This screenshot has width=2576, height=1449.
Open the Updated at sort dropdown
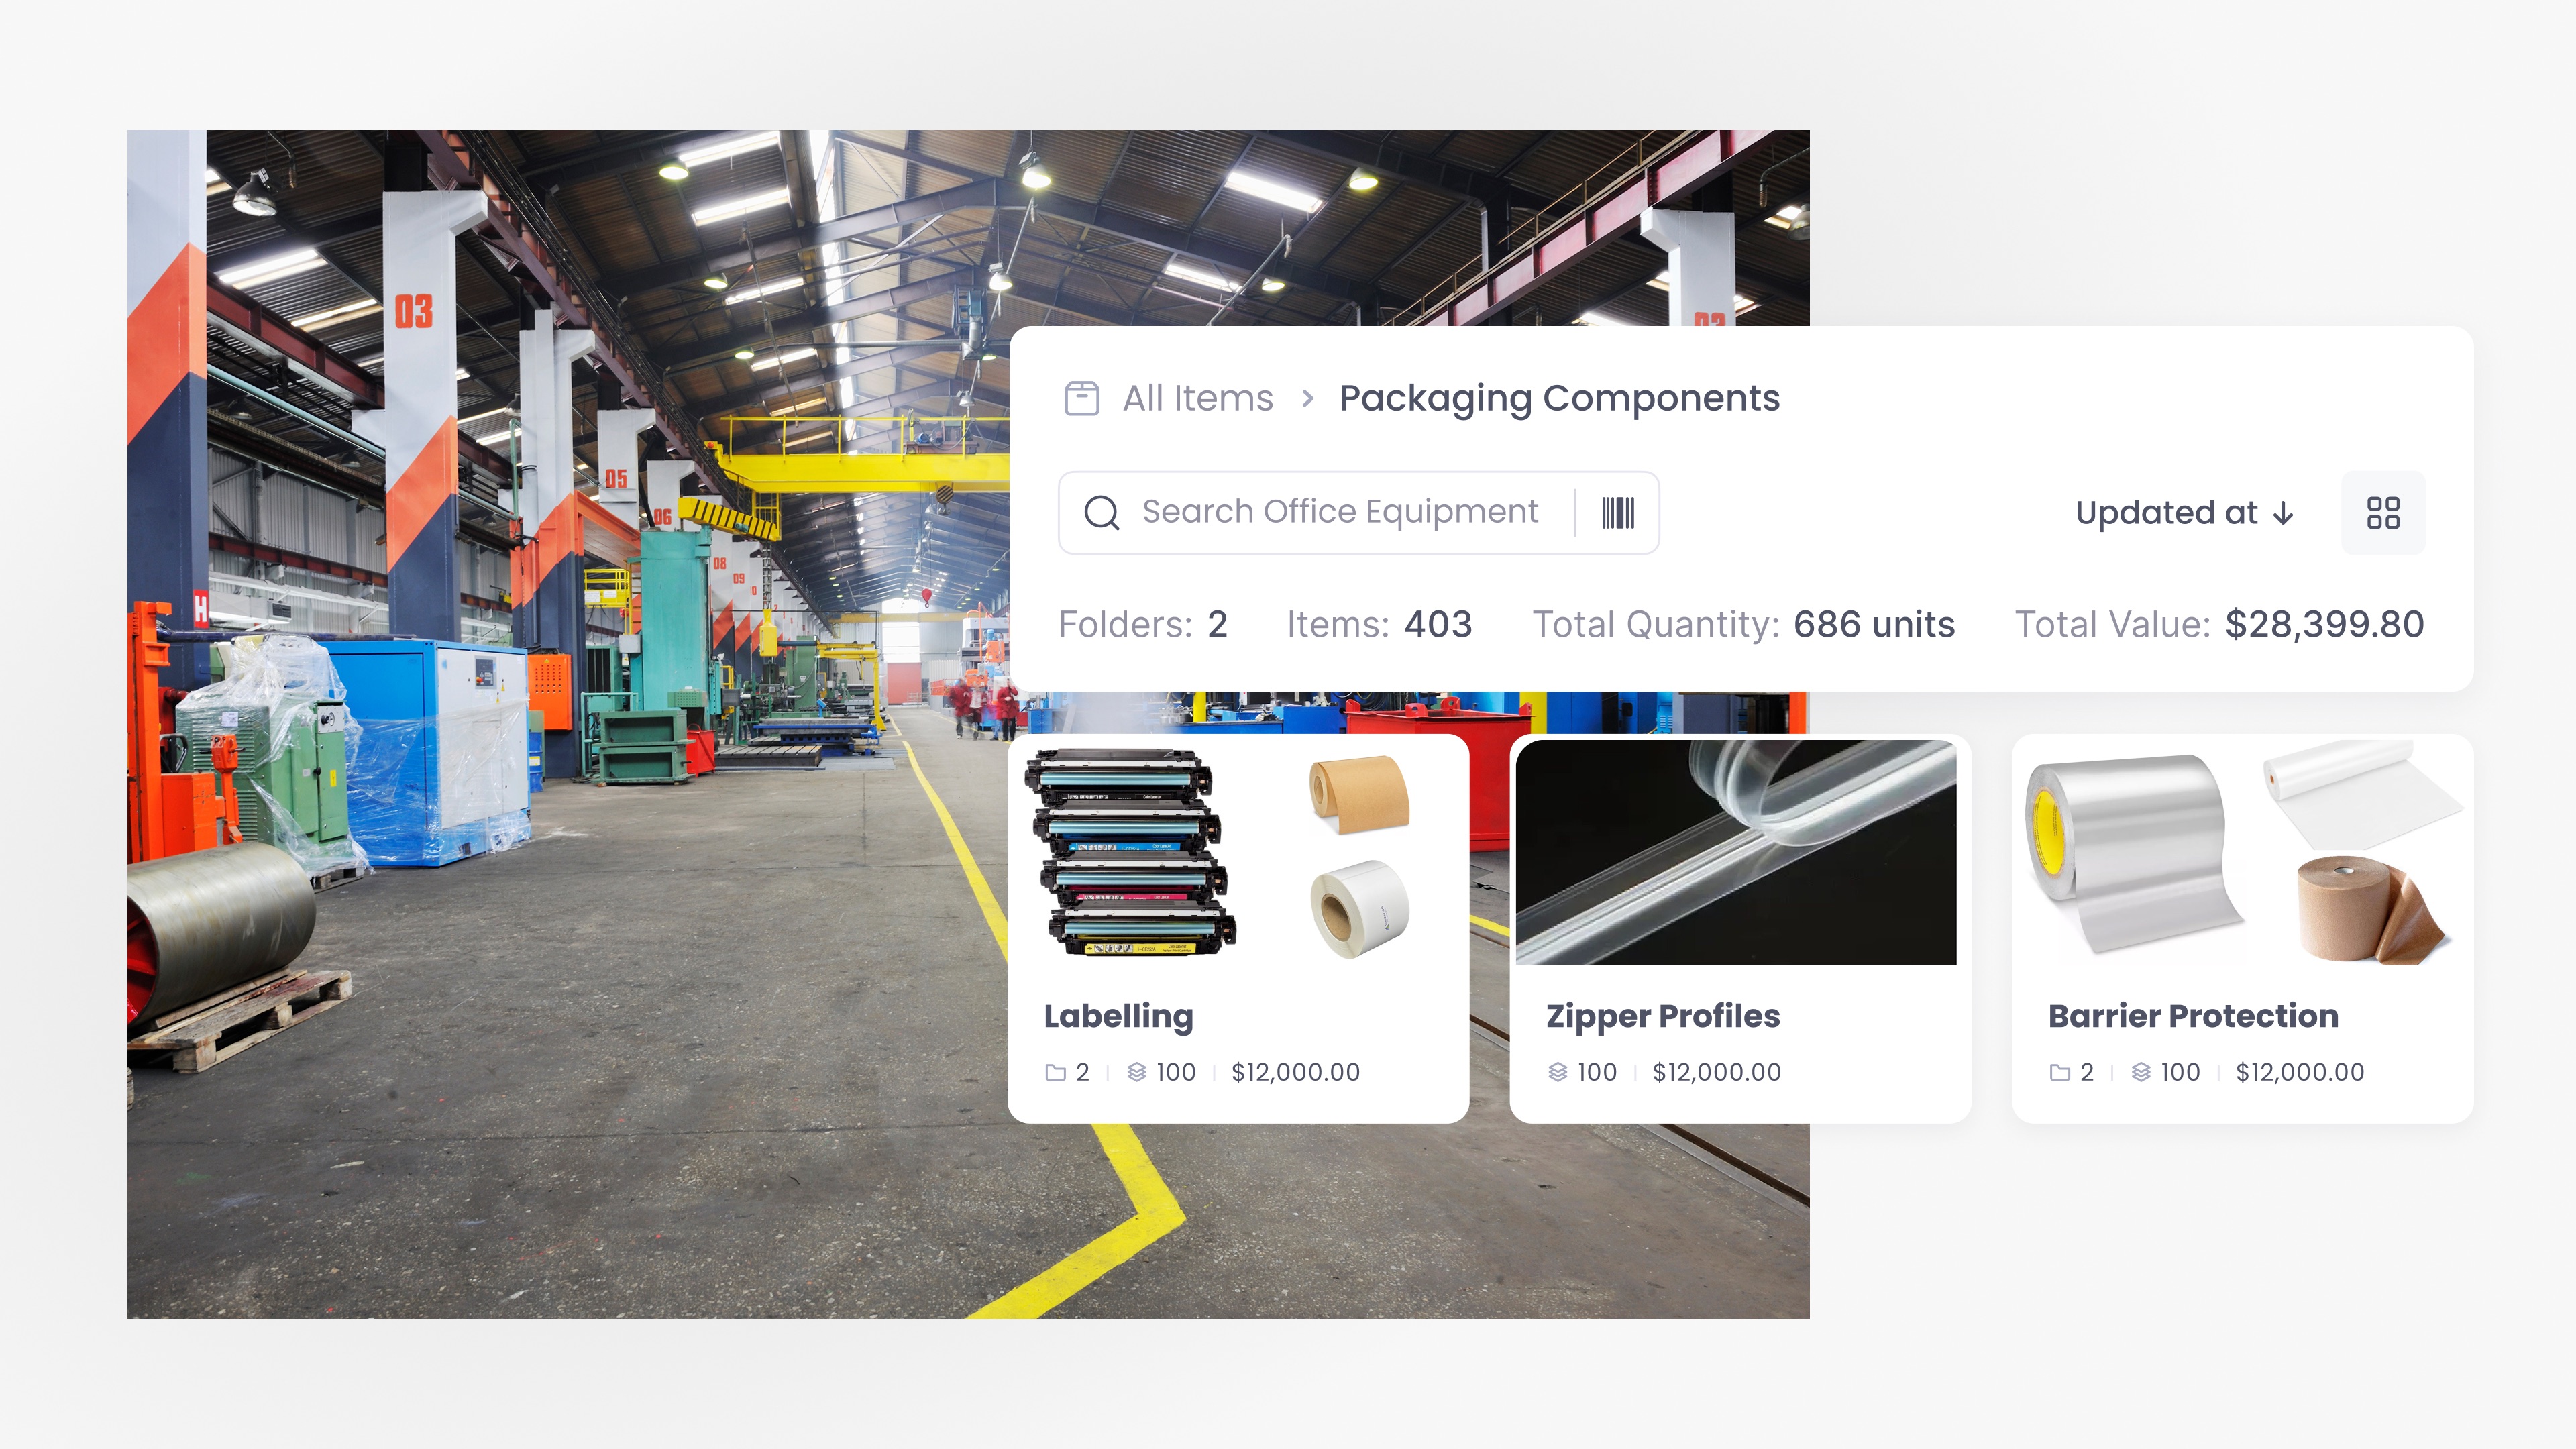click(x=2166, y=513)
